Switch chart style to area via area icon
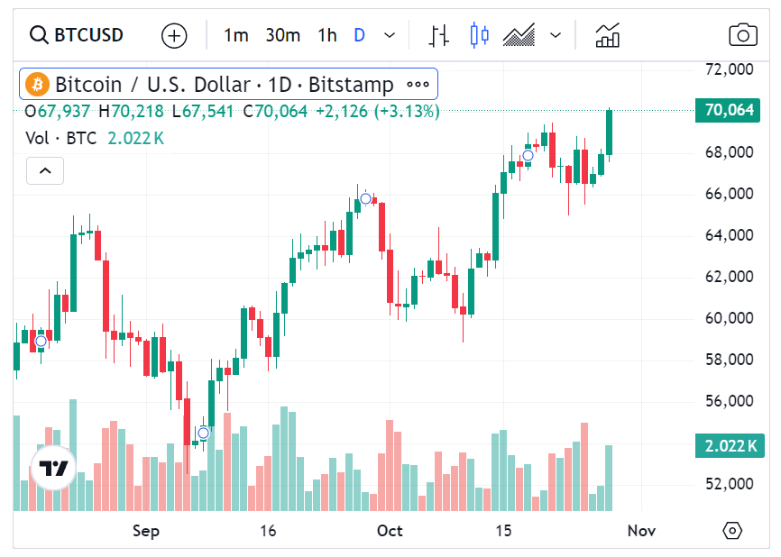Viewport: 781px width, 557px height. click(x=519, y=34)
